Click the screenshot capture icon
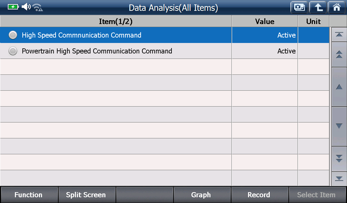This screenshot has height=203, width=347. click(x=299, y=7)
